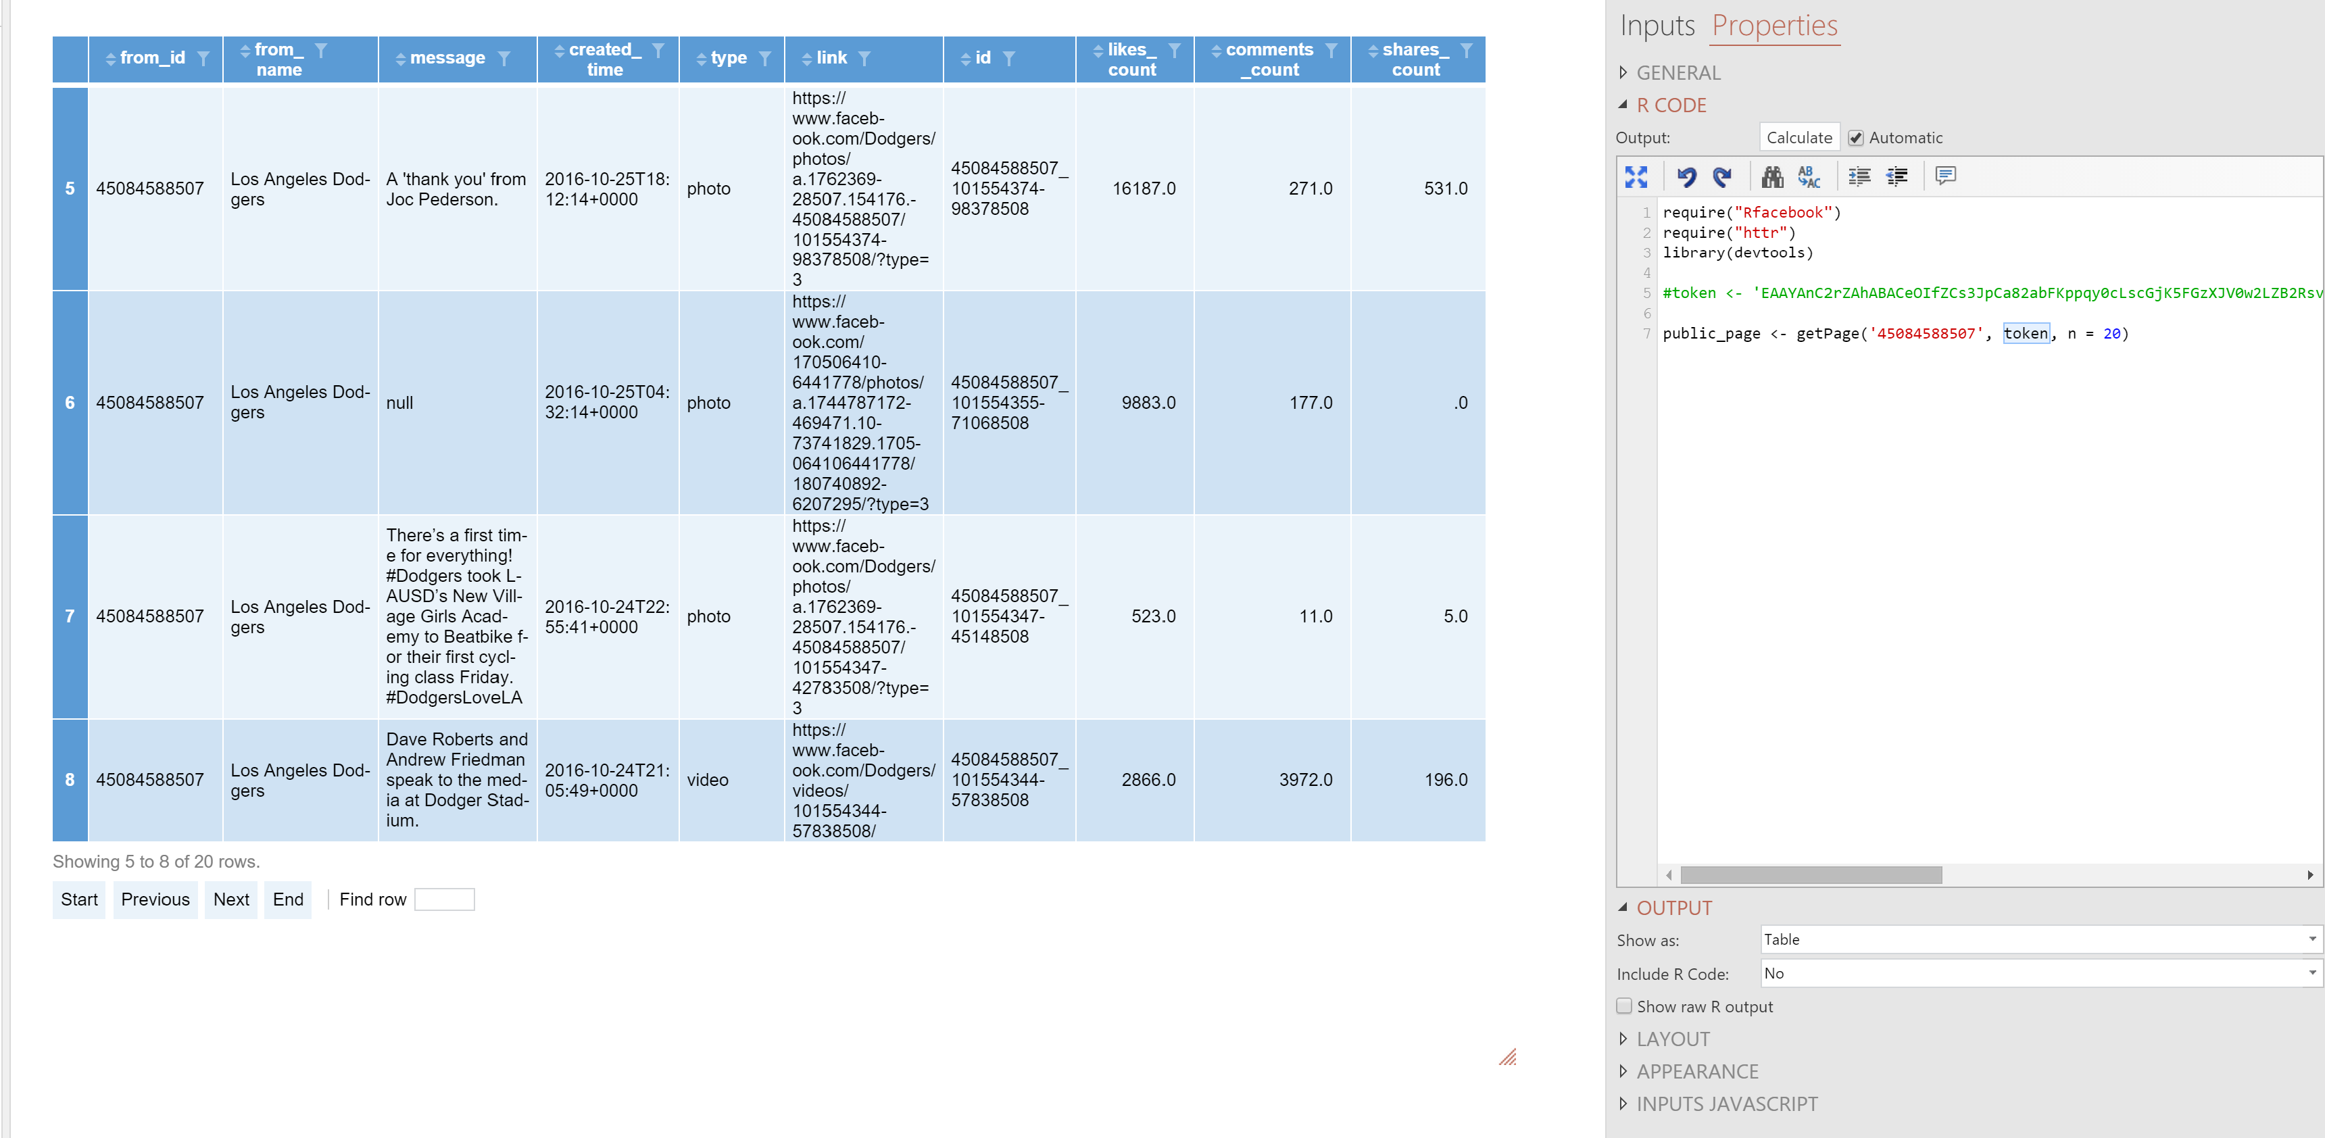Open find with binoculars icon

click(x=1771, y=177)
